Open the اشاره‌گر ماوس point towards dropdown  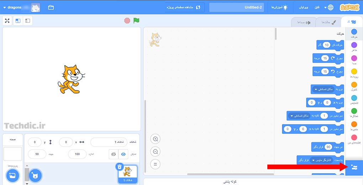coord(321,160)
